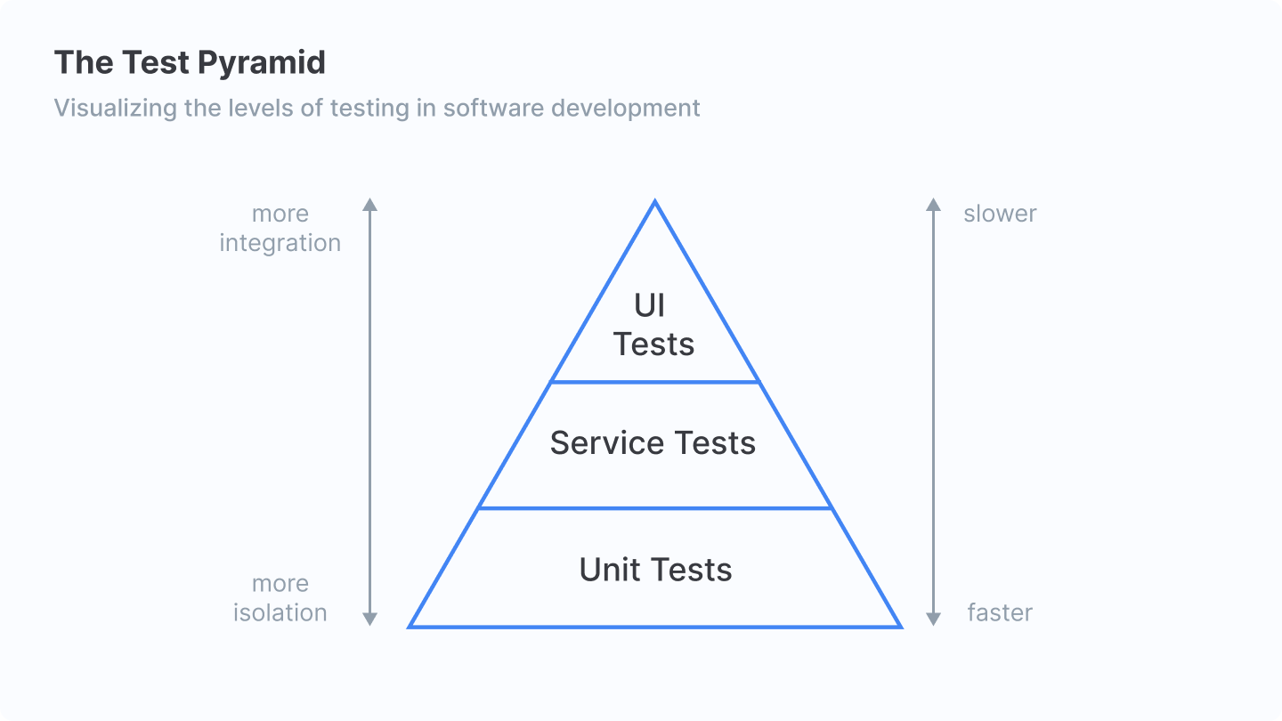Click the apex of the blue pyramid
The width and height of the screenshot is (1282, 721).
click(655, 203)
